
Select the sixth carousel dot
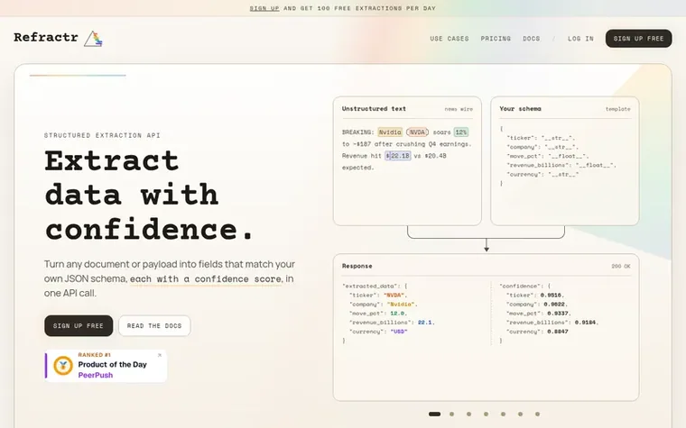click(520, 414)
